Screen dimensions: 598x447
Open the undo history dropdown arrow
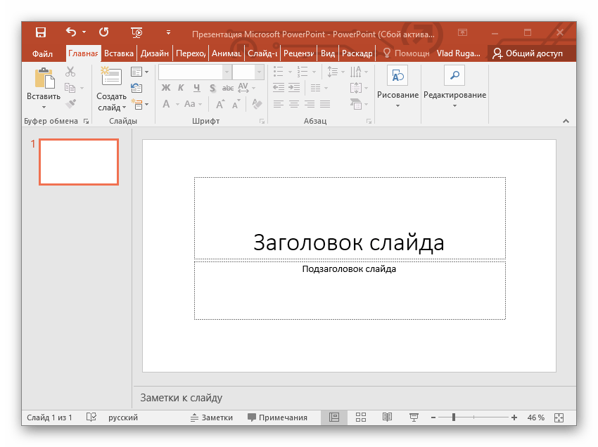(x=84, y=32)
